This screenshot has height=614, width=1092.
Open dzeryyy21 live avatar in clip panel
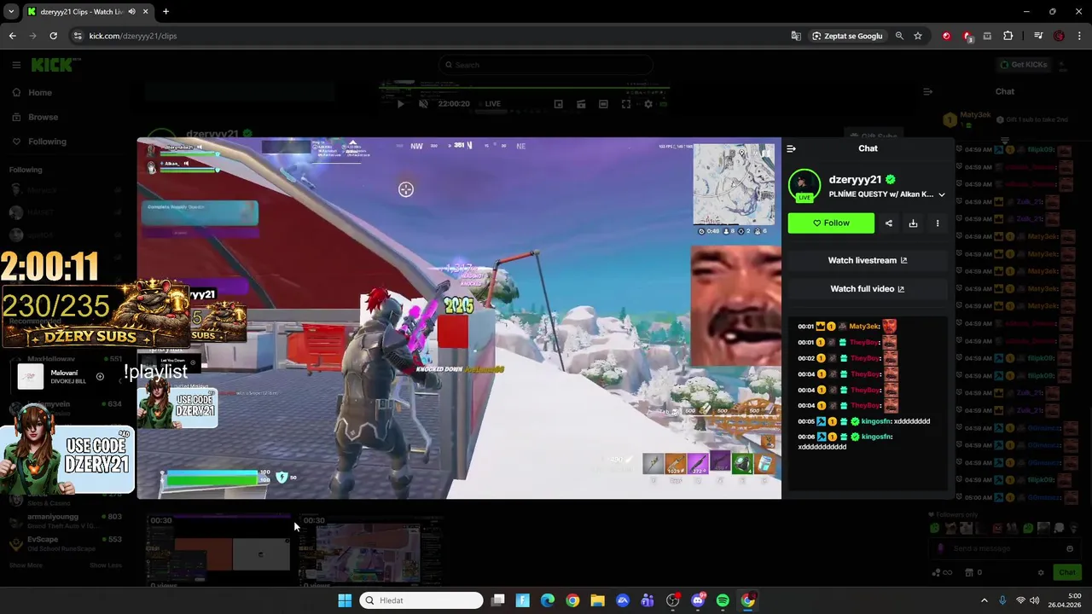coord(804,185)
